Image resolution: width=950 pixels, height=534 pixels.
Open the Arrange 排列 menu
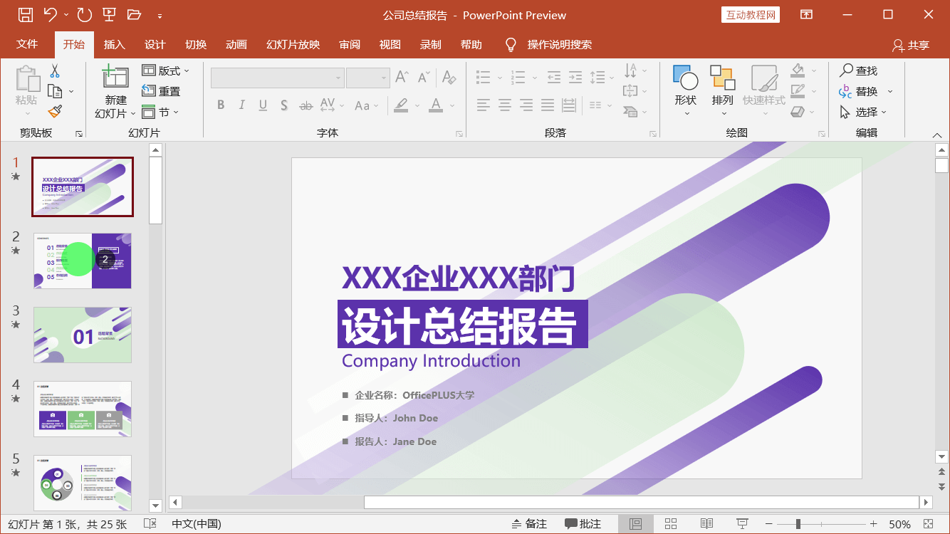(x=723, y=90)
